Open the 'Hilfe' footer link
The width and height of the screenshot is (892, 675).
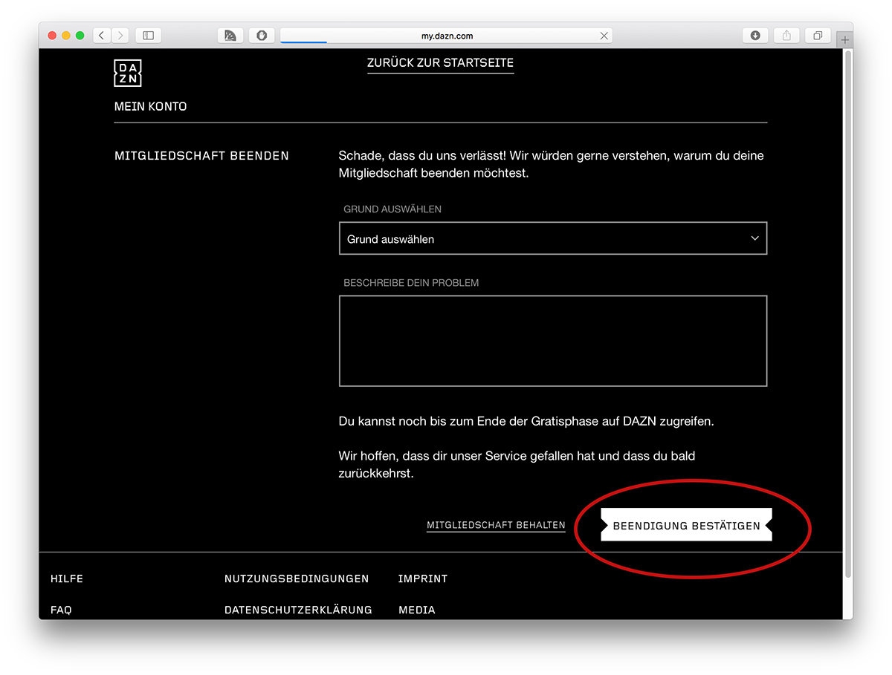click(67, 578)
